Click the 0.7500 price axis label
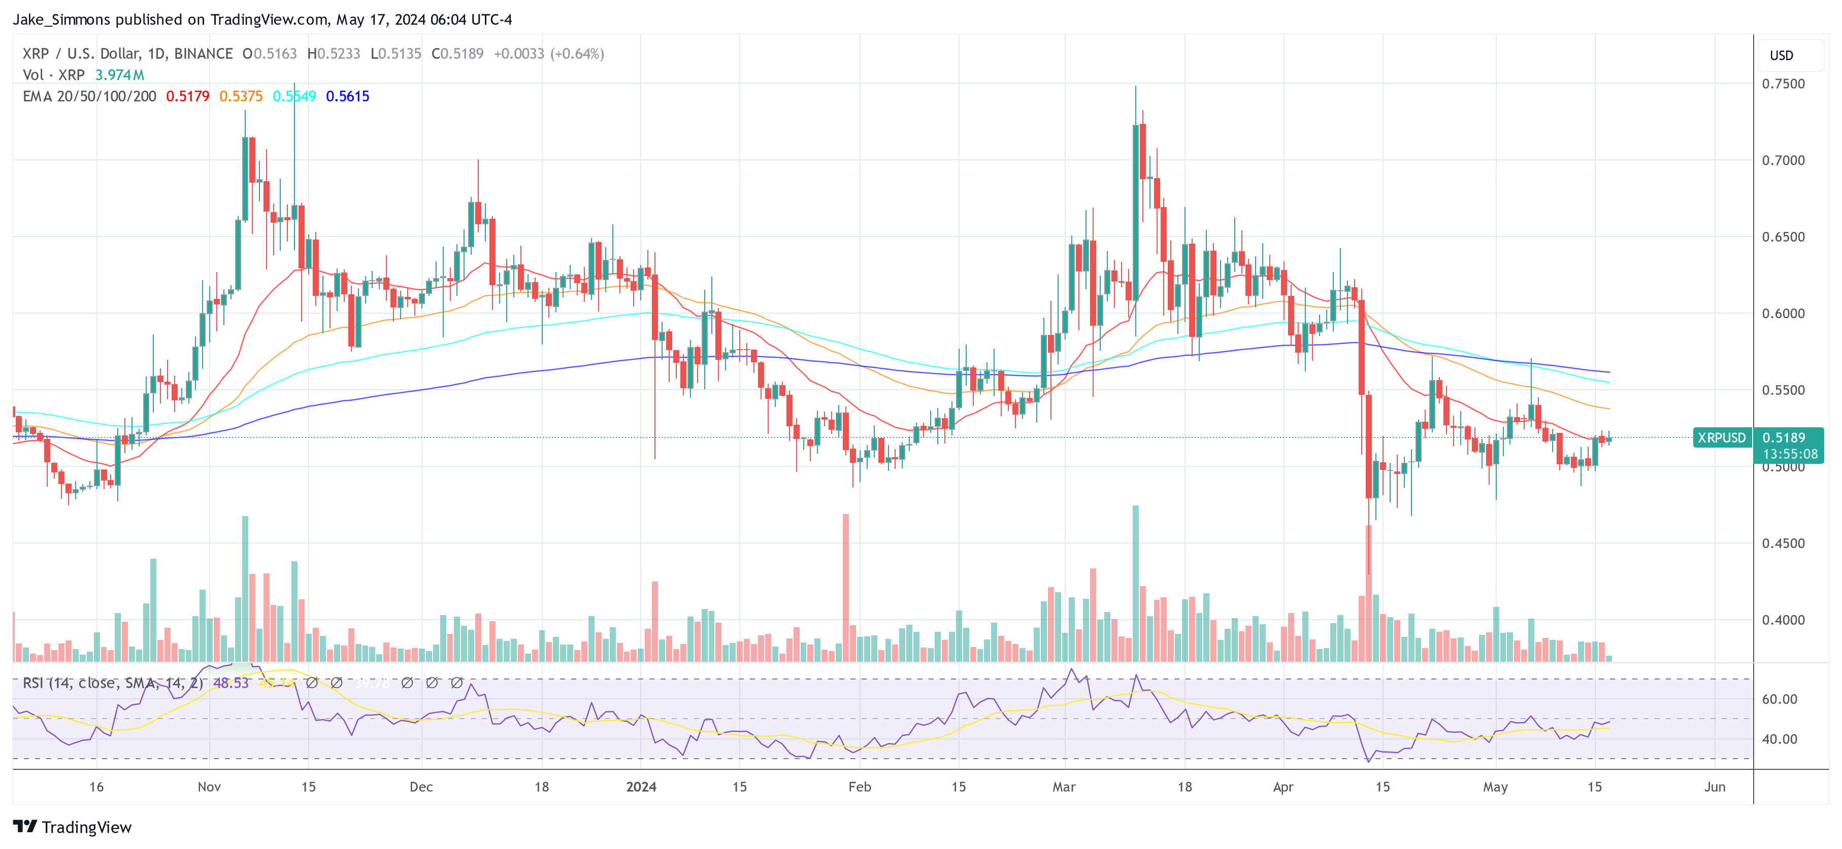Image resolution: width=1842 pixels, height=849 pixels. coord(1784,84)
